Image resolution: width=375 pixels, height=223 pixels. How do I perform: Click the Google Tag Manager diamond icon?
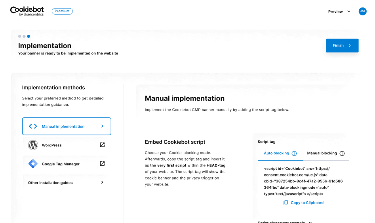pos(33,164)
